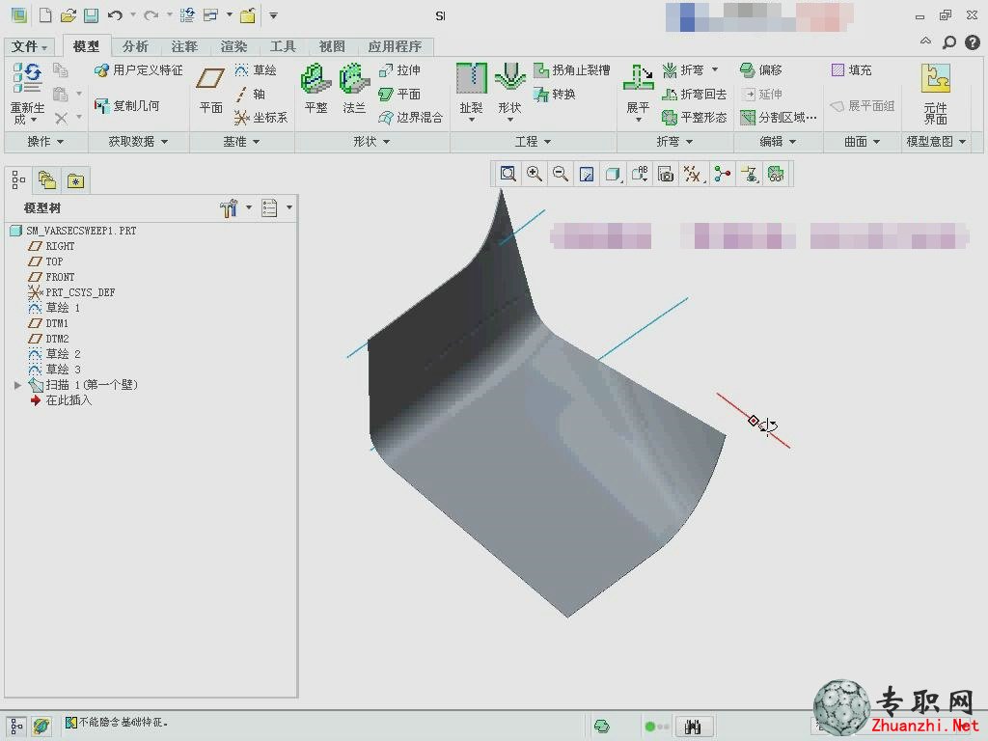Select the DTM1 plane in tree
The height and width of the screenshot is (741, 988).
point(49,323)
